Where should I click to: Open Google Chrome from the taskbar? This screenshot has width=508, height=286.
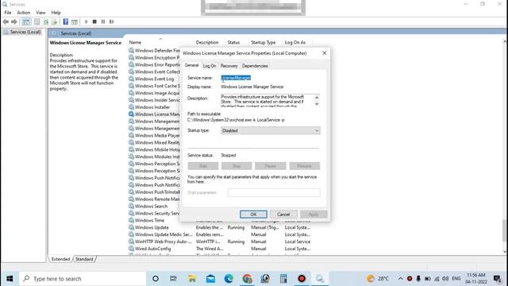tap(247, 279)
